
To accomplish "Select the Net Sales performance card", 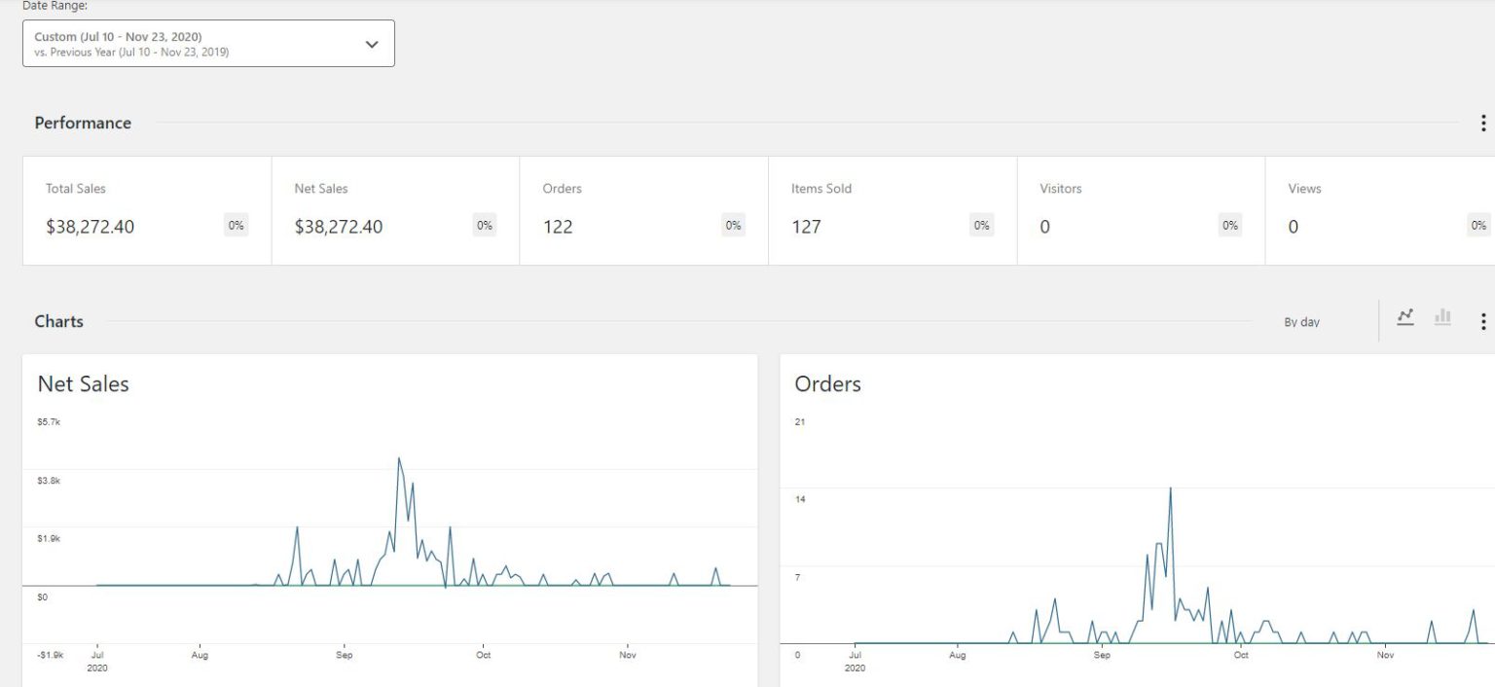I will coord(395,210).
